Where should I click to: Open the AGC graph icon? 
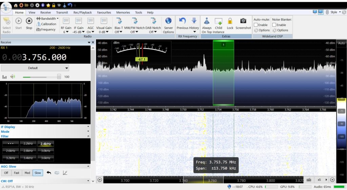[65, 173]
